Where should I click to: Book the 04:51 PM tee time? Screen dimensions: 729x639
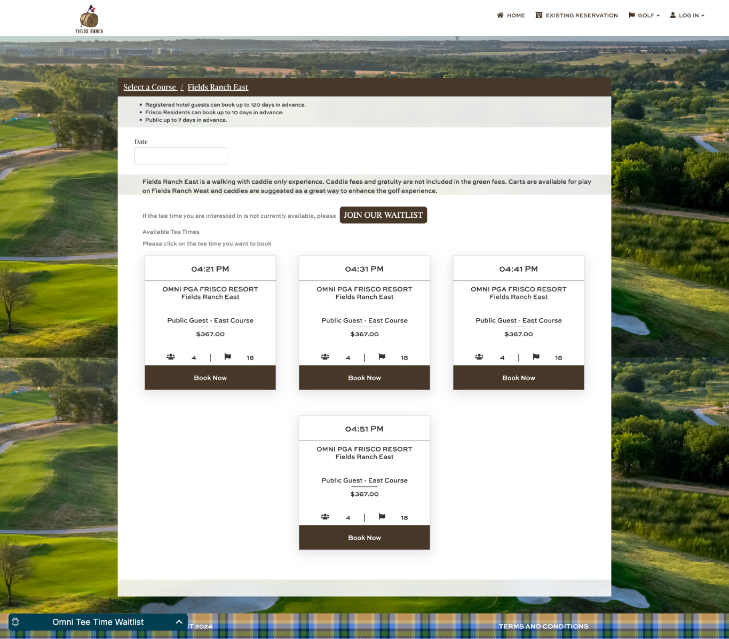pos(364,538)
